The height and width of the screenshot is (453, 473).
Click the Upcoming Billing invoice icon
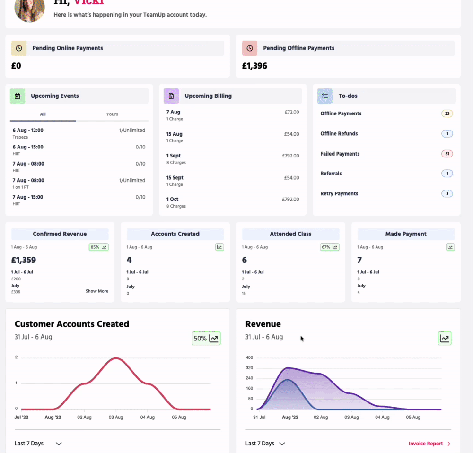(171, 96)
